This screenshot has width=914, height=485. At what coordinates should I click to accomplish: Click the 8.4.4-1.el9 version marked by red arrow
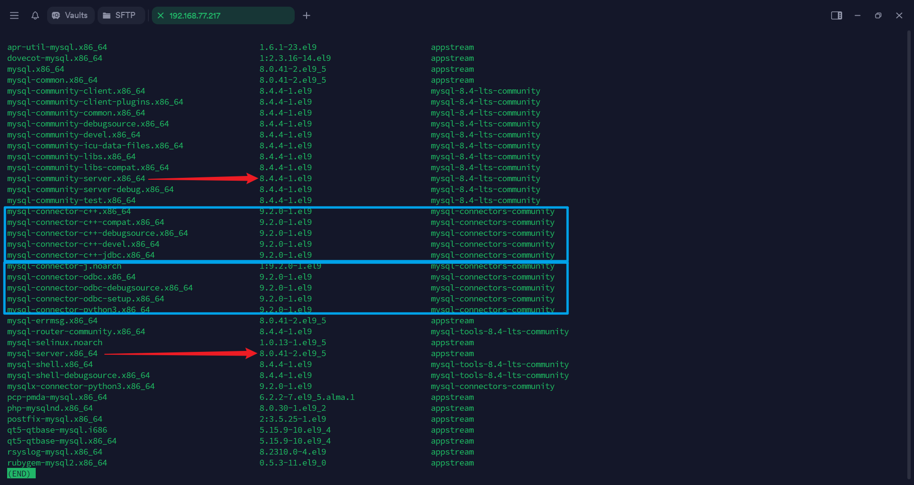285,178
